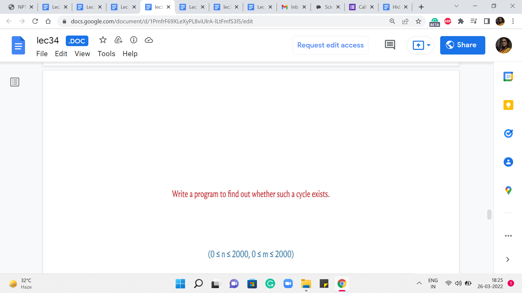Open Google Tasks side panel
The image size is (522, 293).
(508, 133)
